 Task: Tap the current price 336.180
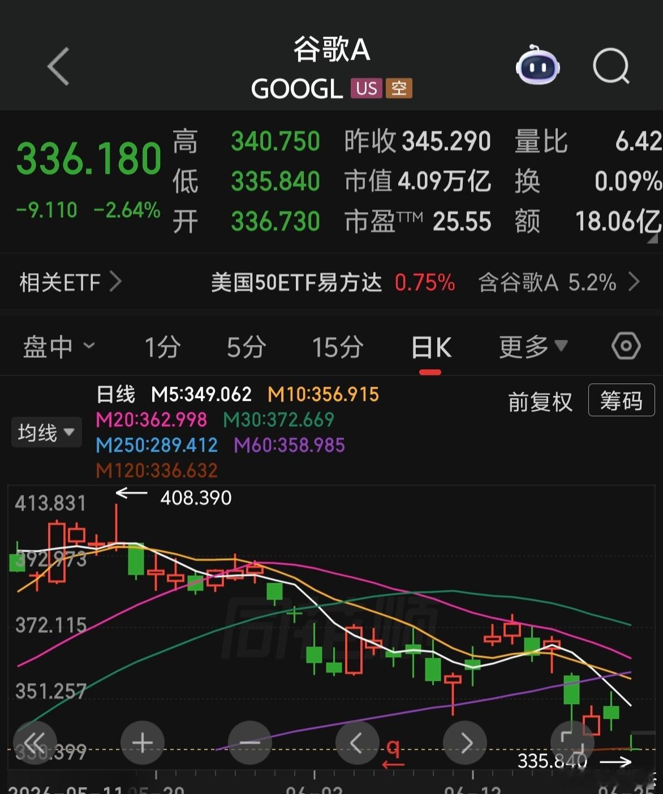tap(89, 158)
